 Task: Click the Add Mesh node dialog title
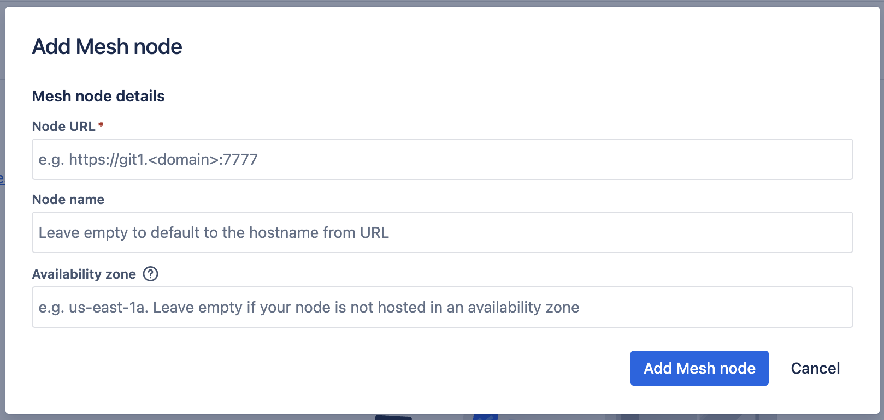tap(107, 46)
